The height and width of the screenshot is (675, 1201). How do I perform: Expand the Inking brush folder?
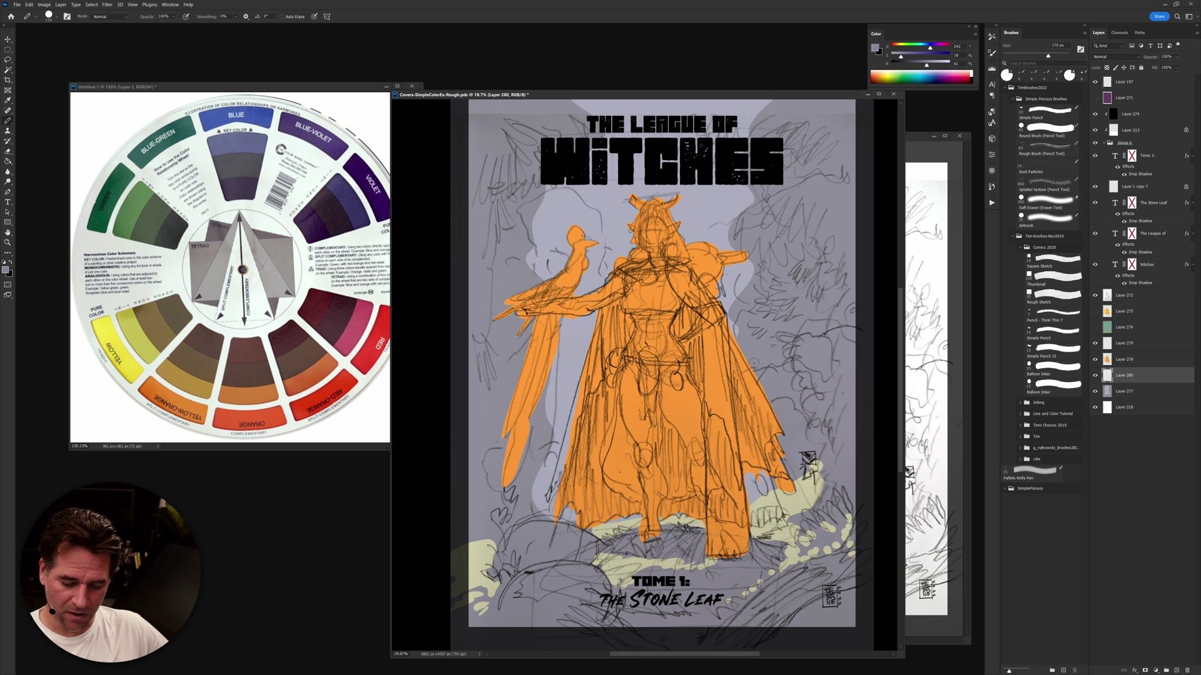click(x=1020, y=402)
